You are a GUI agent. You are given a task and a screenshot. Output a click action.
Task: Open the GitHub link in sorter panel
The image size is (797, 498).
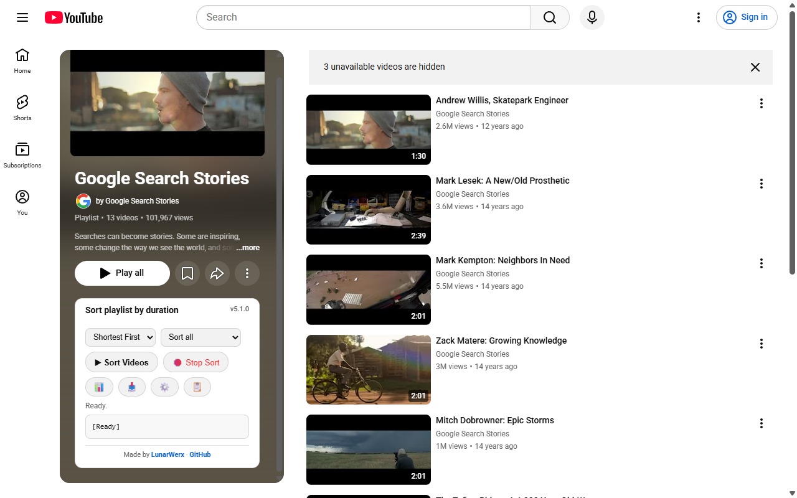click(200, 455)
